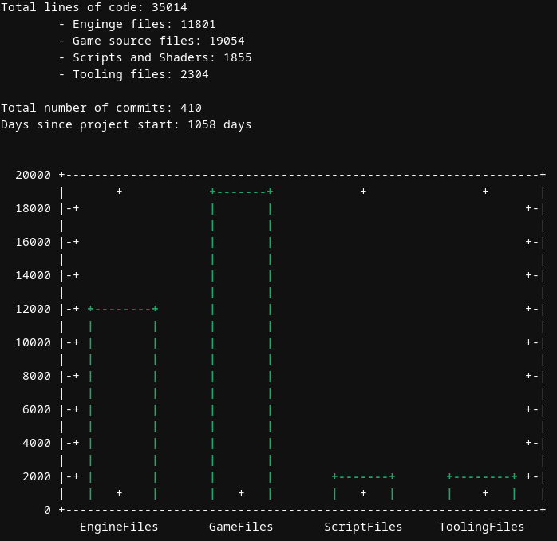
Task: Click the 6000 y-axis label
Action: click(37, 409)
